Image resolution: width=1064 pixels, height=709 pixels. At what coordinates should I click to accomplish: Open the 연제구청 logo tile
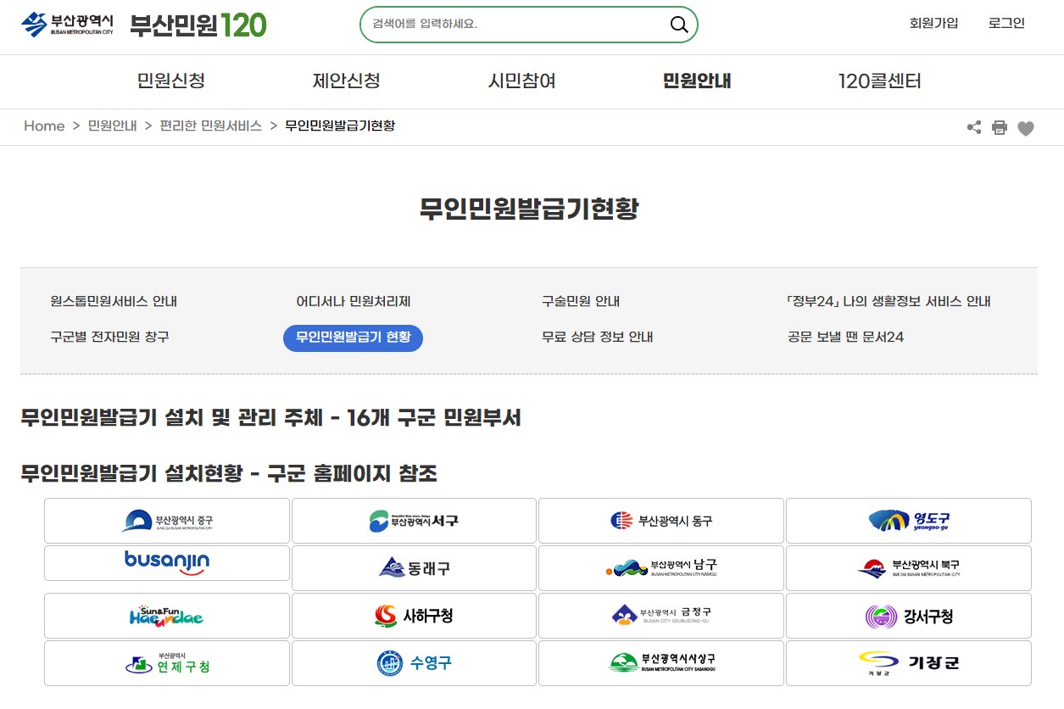point(167,663)
